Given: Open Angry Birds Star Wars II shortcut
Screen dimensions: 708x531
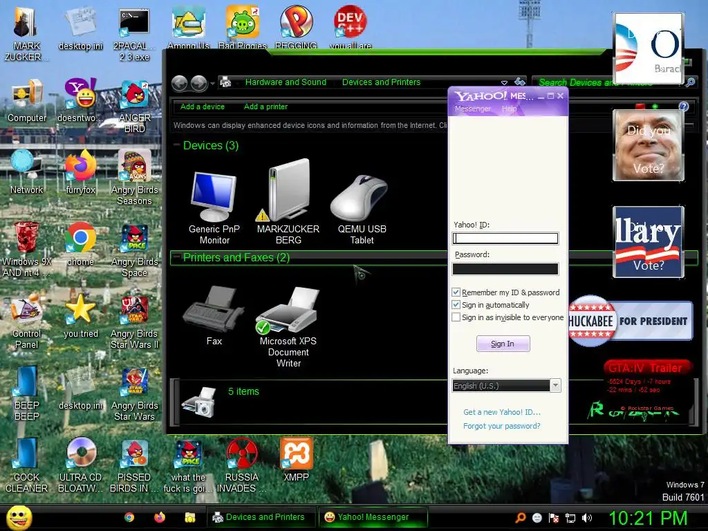Looking at the screenshot, I should tap(134, 322).
